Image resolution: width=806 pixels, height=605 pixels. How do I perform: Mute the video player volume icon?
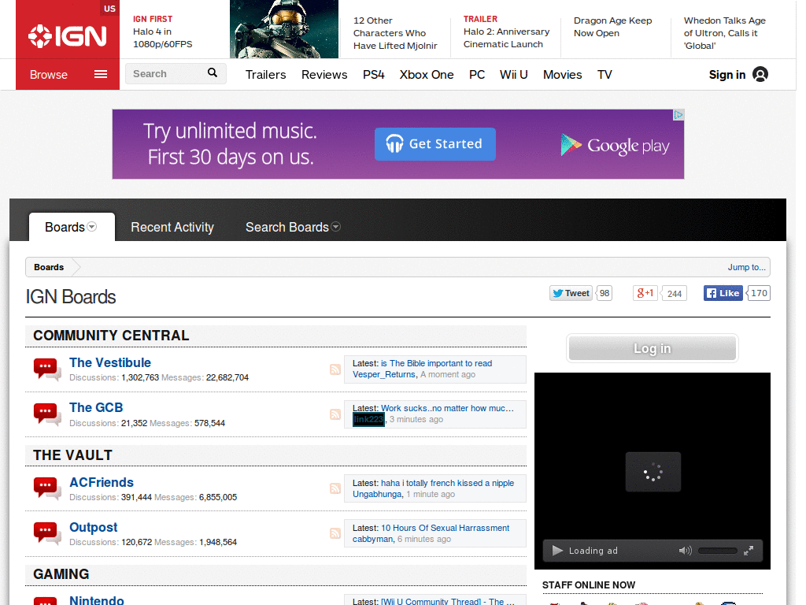(686, 551)
